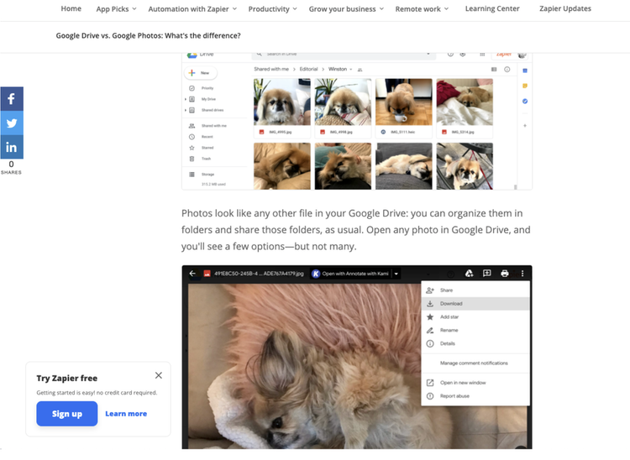This screenshot has width=630, height=460.
Task: Click the 491E8C50 file name in viewer
Action: click(x=259, y=274)
